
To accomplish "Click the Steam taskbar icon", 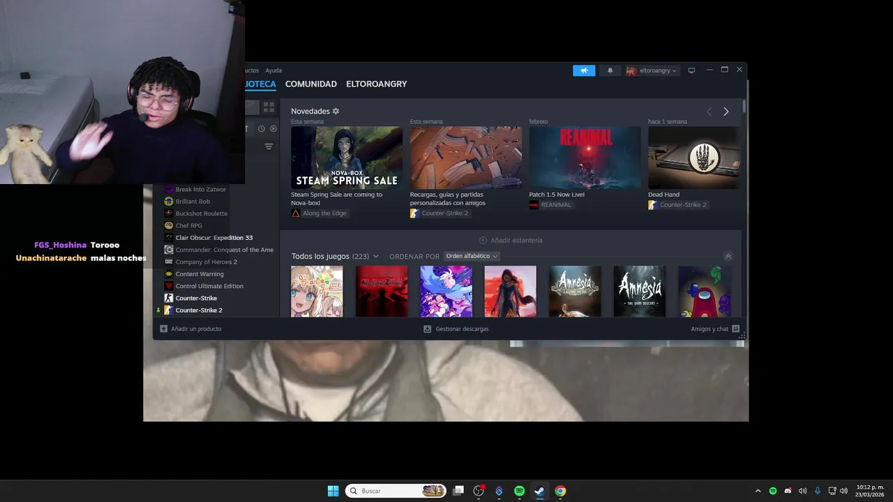I will 539,491.
